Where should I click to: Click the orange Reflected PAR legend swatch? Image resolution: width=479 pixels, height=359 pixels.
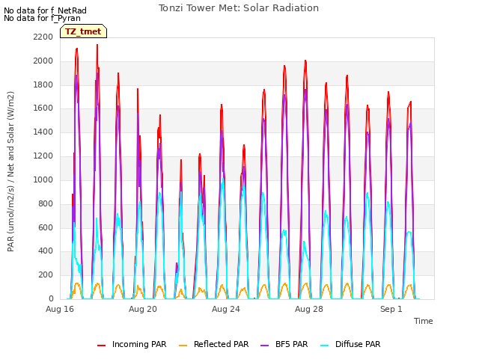[x=183, y=346]
